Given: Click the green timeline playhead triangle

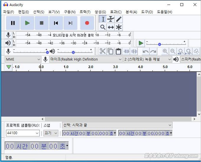Looking at the screenshot, I should point(9,67).
